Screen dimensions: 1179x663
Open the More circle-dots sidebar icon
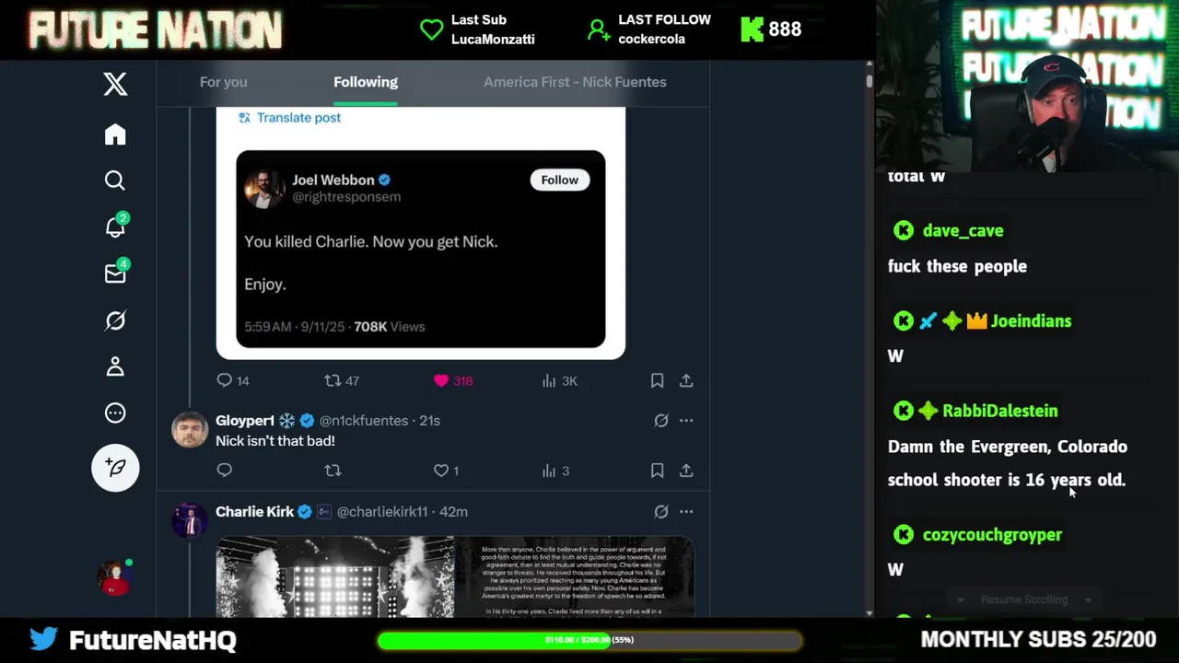115,413
